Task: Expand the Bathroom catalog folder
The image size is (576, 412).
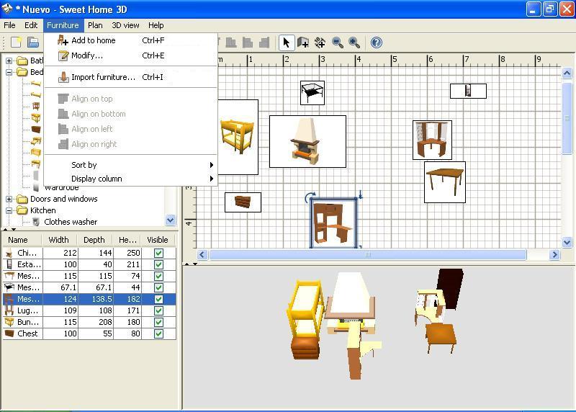Action: coord(9,61)
